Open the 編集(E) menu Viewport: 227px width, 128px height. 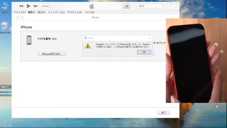[x=32, y=12]
